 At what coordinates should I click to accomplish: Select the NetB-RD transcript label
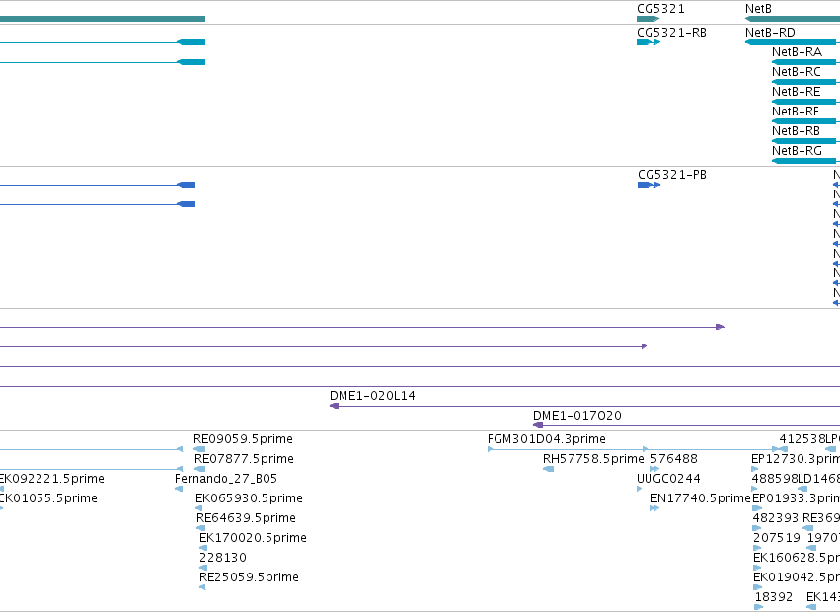[x=770, y=33]
